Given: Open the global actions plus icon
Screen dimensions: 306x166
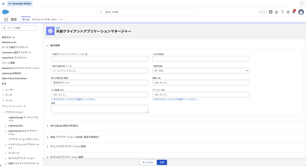Looking at the screenshot, I should click(x=271, y=12).
